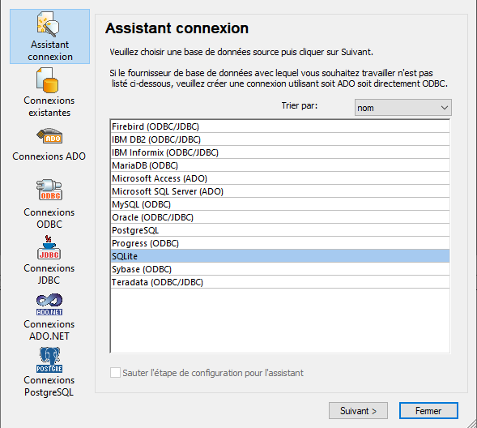Screen dimensions: 477x428
Task: Pick IBM DB2 (ODBC/JDBC) from list
Action: (x=280, y=139)
